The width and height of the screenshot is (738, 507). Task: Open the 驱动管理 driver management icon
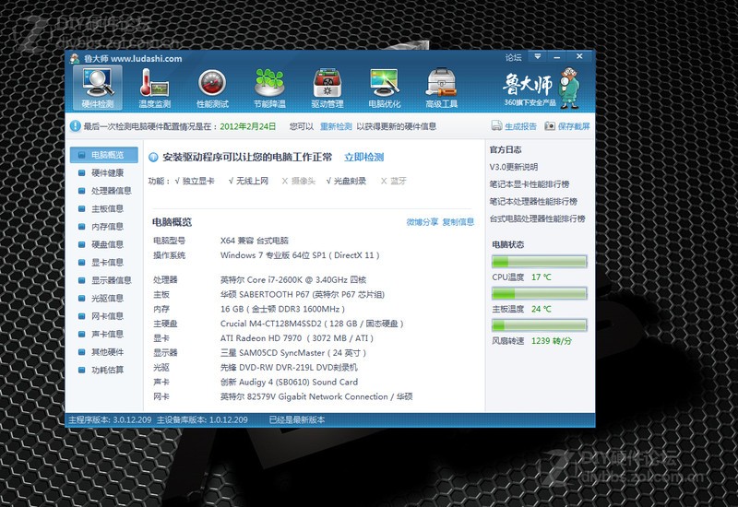327,88
